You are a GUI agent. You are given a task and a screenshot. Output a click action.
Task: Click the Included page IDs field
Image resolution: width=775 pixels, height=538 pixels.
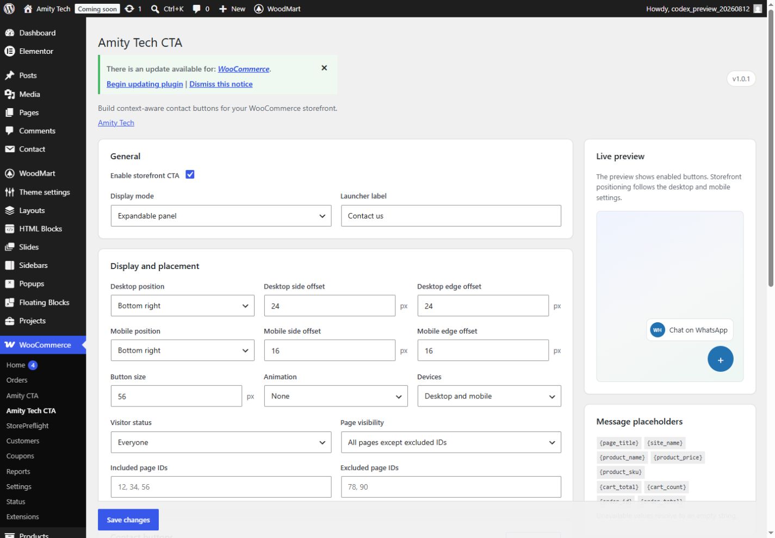tap(221, 487)
